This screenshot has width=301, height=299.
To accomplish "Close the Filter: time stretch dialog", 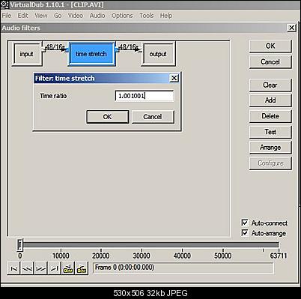I will click(174, 78).
